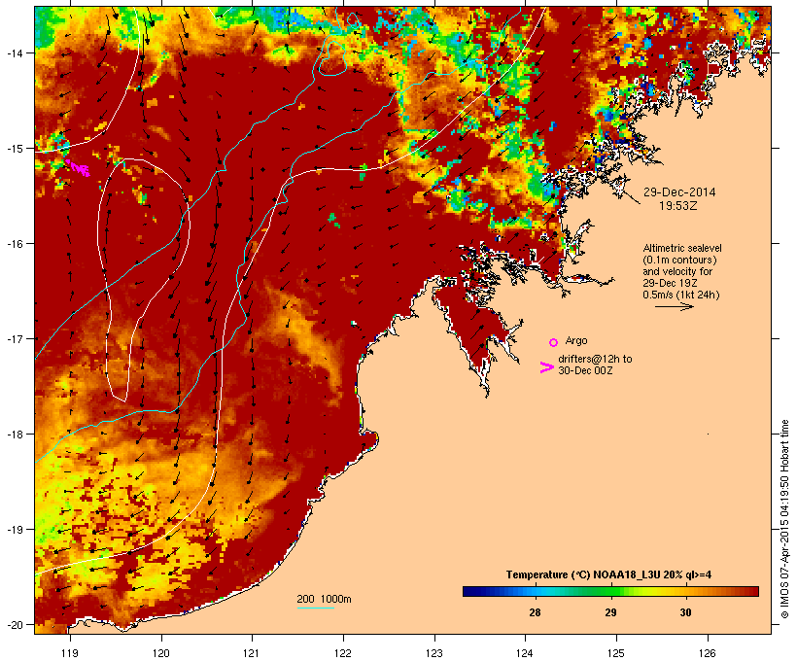Click the latitude label -20
The height and width of the screenshot is (661, 797).
point(15,625)
